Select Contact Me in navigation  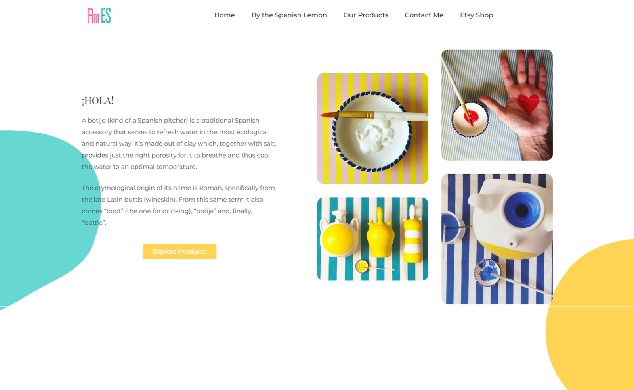[x=424, y=15]
